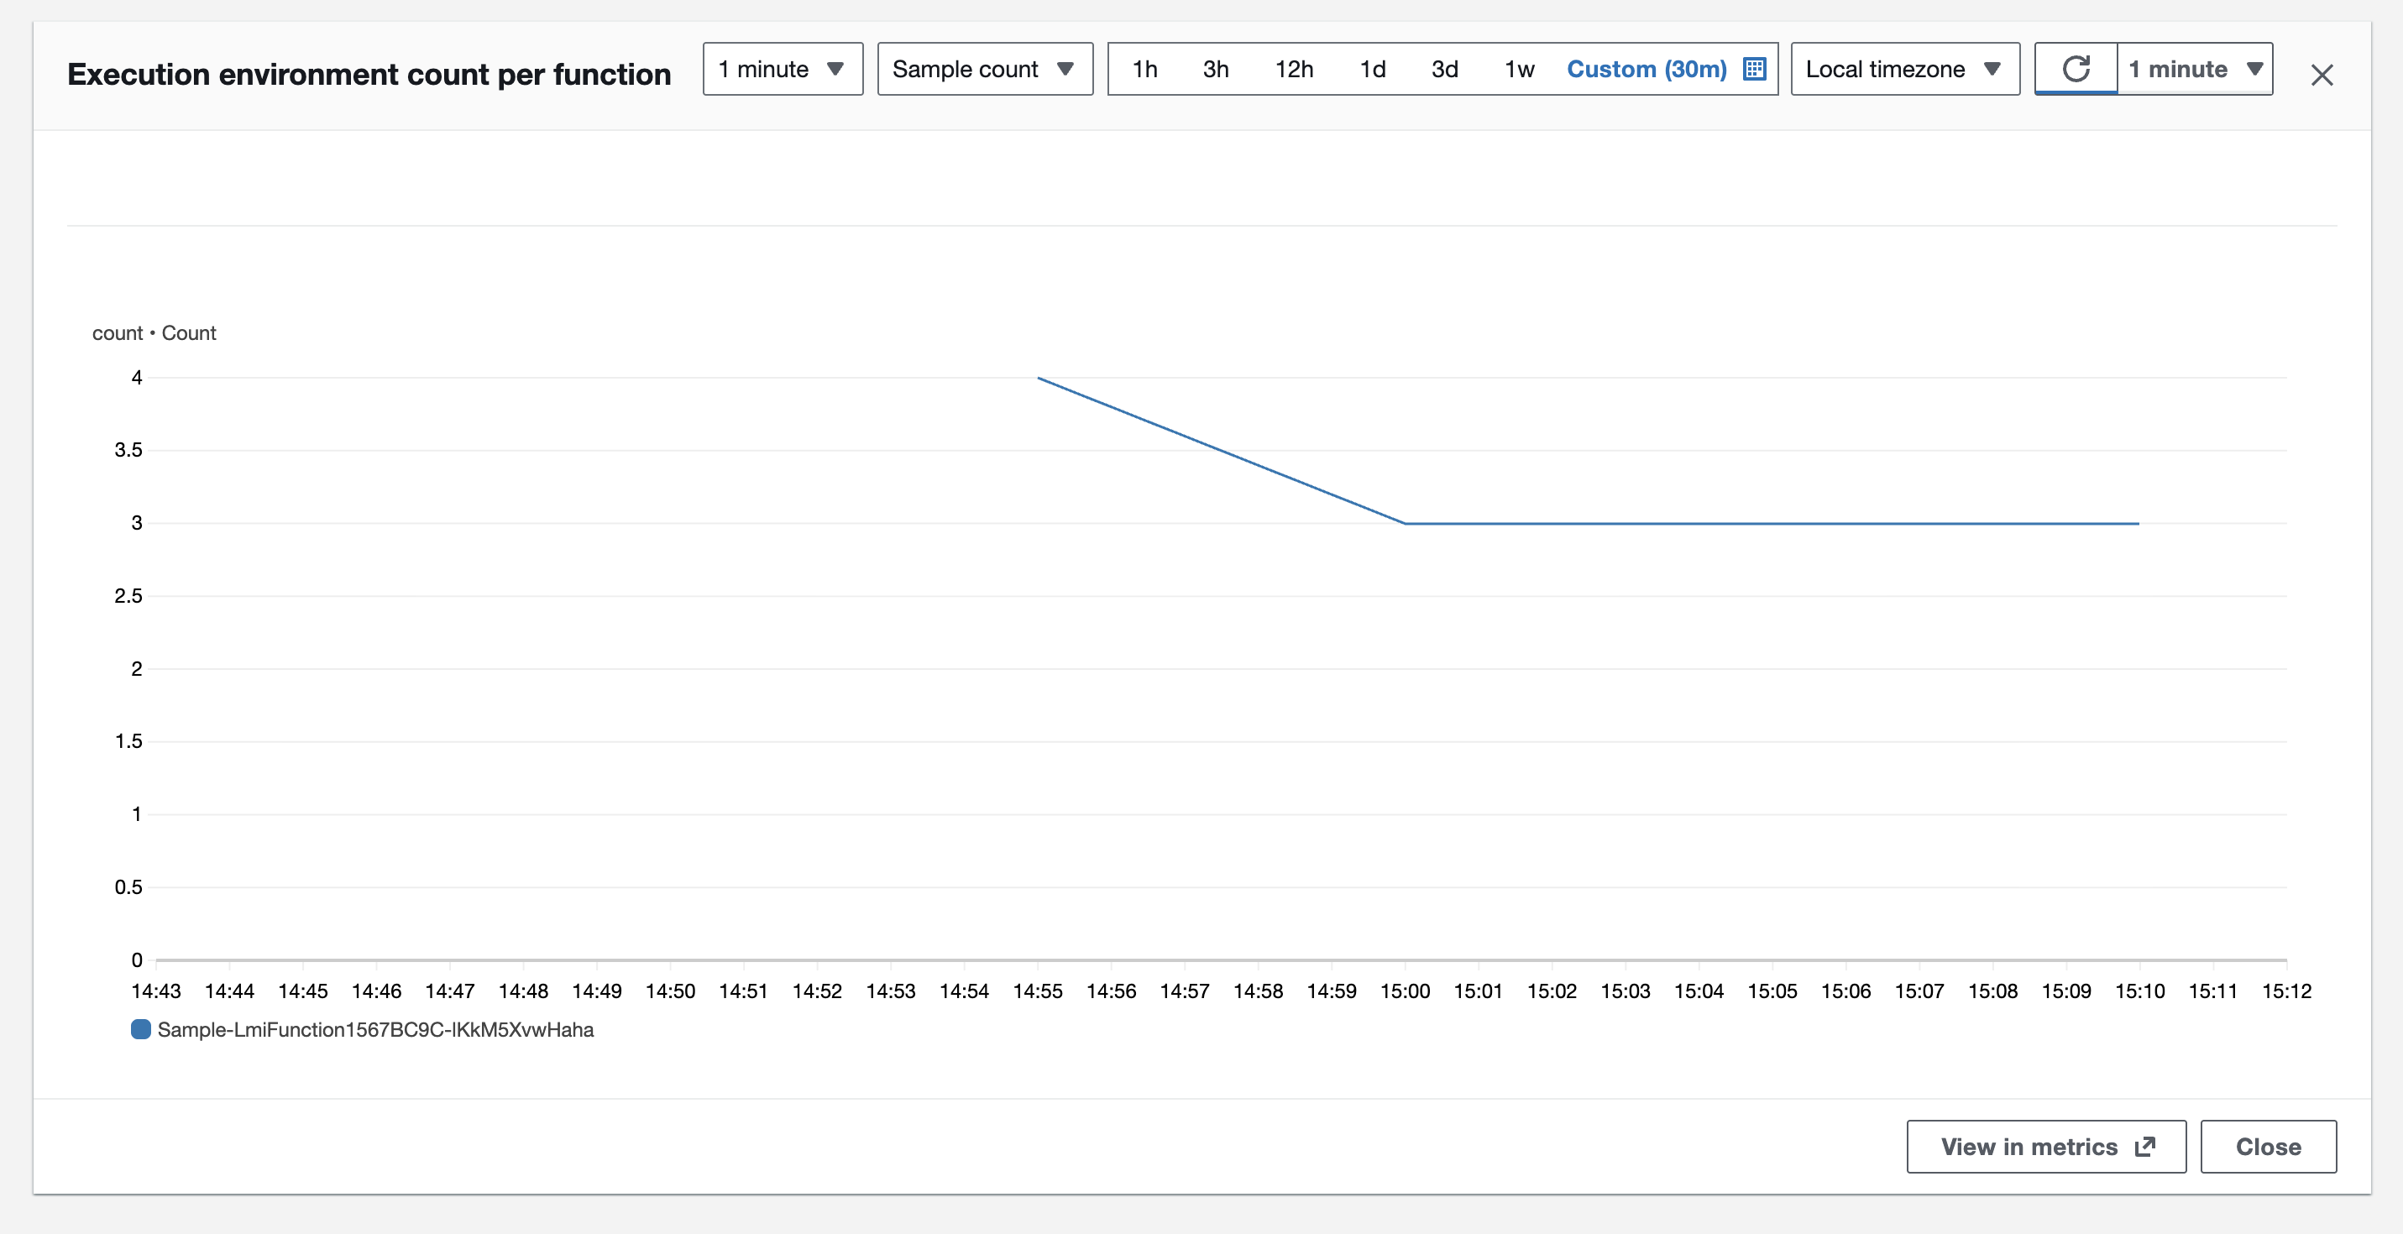Select the 1h time range
The image size is (2403, 1234).
pyautogui.click(x=1144, y=69)
